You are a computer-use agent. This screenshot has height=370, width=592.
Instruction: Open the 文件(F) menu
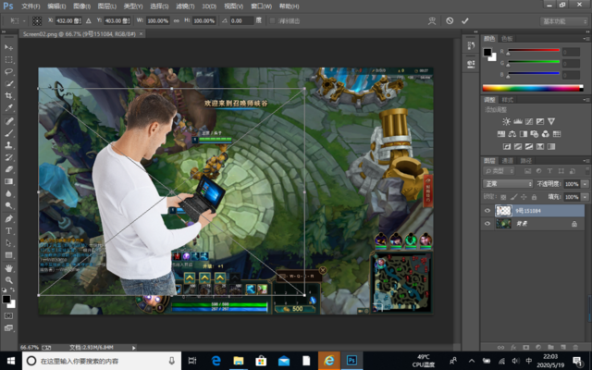pos(31,6)
